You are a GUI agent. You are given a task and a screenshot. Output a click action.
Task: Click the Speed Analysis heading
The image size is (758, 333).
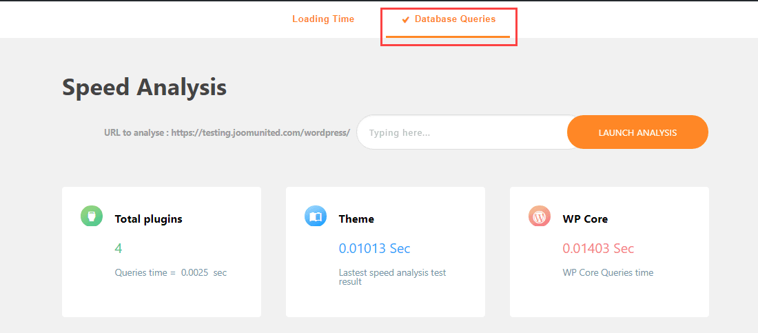pos(145,88)
